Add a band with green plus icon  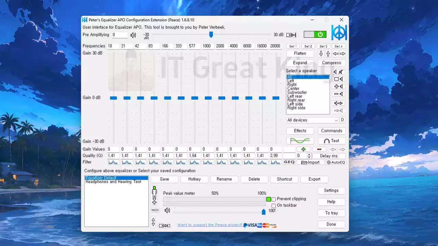(x=303, y=149)
